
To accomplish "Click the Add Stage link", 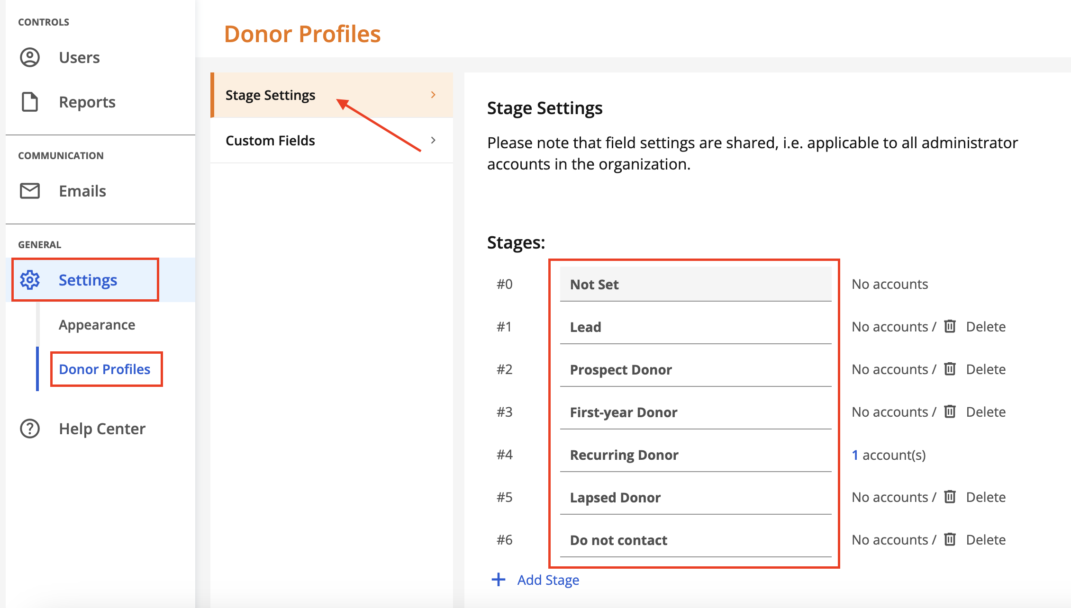I will (x=547, y=580).
